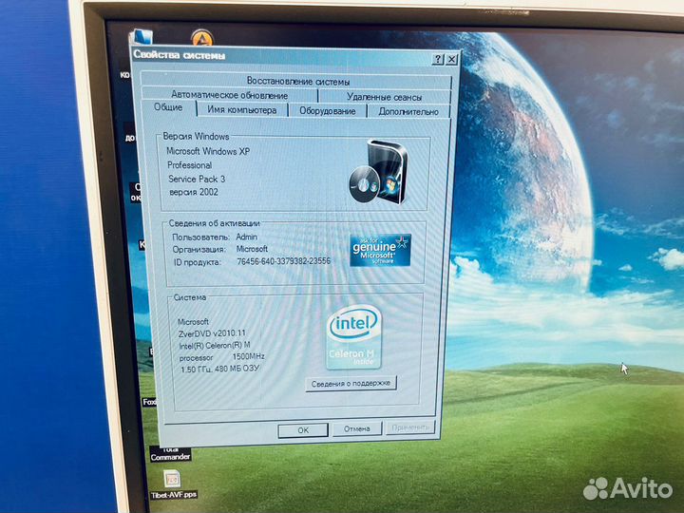684x513 pixels.
Task: Click the Intel(R) Celeron(R) M text line
Action: pos(214,345)
